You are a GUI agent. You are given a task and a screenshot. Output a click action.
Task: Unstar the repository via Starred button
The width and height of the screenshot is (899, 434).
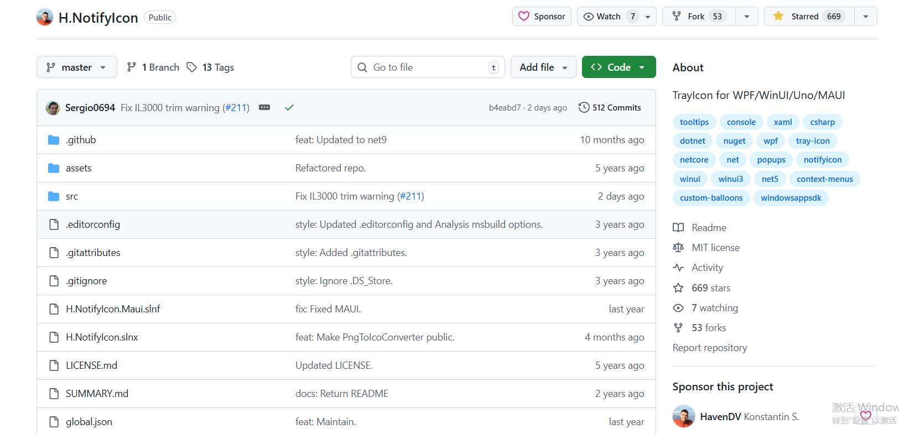pyautogui.click(x=809, y=17)
